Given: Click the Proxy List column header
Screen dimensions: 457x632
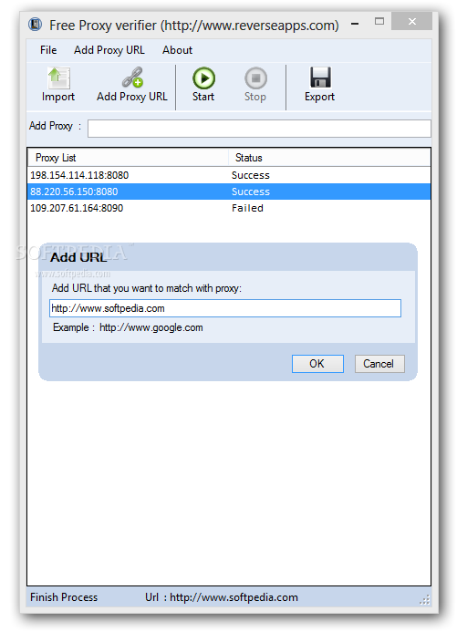Looking at the screenshot, I should point(128,158).
